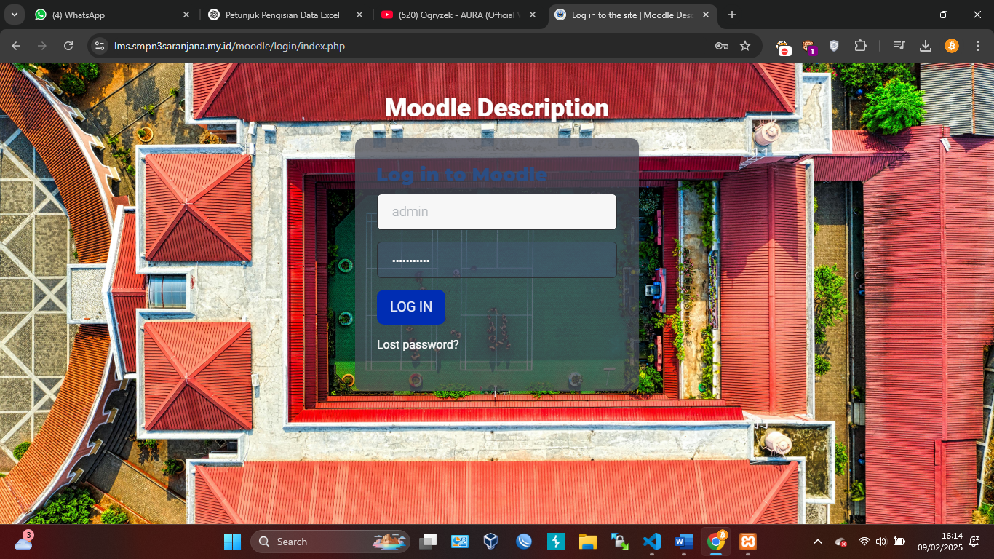The width and height of the screenshot is (994, 559).
Task: Click the OneDrive cloud tray icon
Action: point(841,542)
